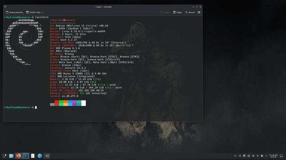
Task: Click '1366x768 @ 60 Hz' external display text
Action: pyautogui.click(x=87, y=43)
